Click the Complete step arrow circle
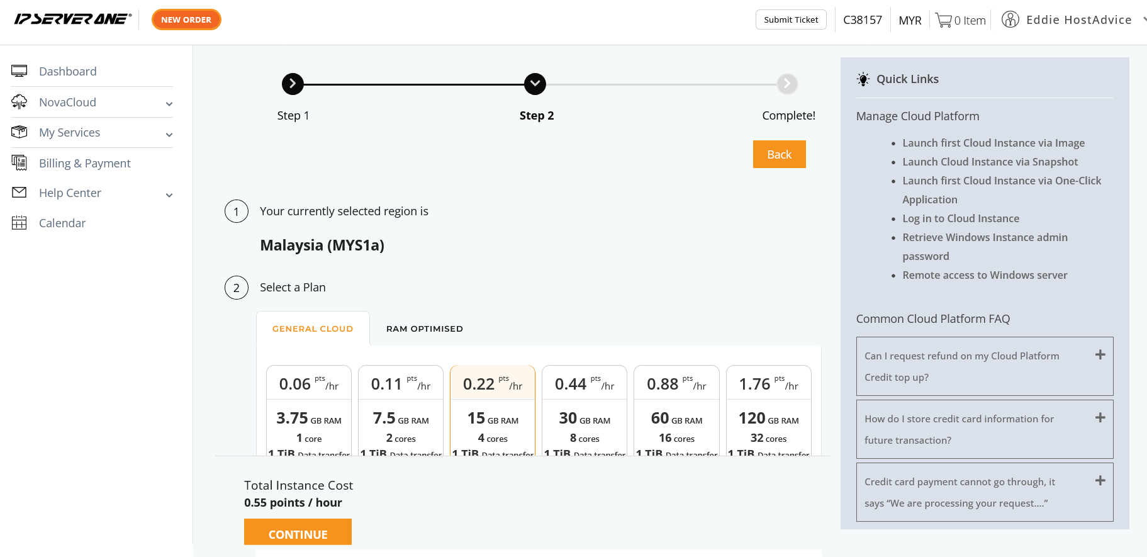The height and width of the screenshot is (557, 1147). [787, 84]
